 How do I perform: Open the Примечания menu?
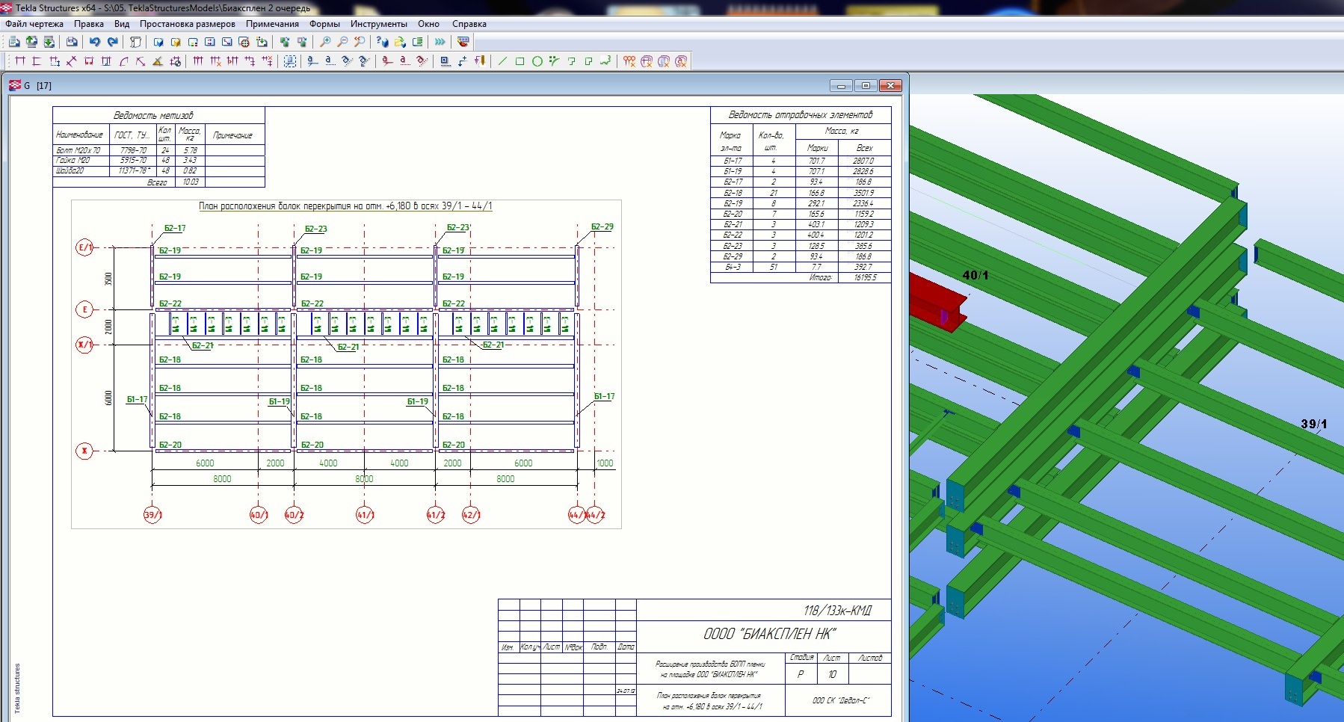(272, 24)
